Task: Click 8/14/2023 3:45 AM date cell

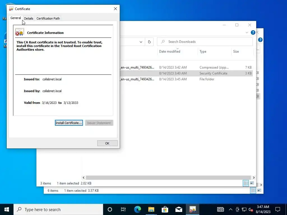Action: pos(173,79)
